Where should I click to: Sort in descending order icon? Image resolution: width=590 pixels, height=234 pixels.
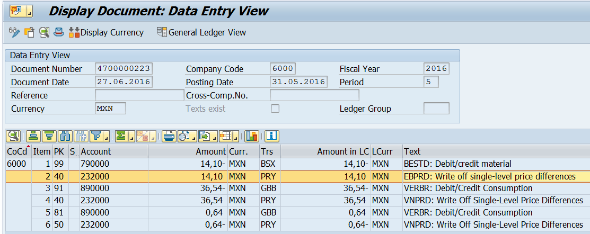pyautogui.click(x=49, y=136)
